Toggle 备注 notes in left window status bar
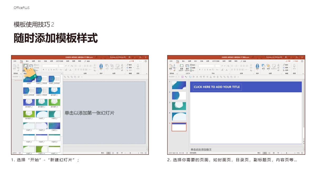 pos(103,153)
